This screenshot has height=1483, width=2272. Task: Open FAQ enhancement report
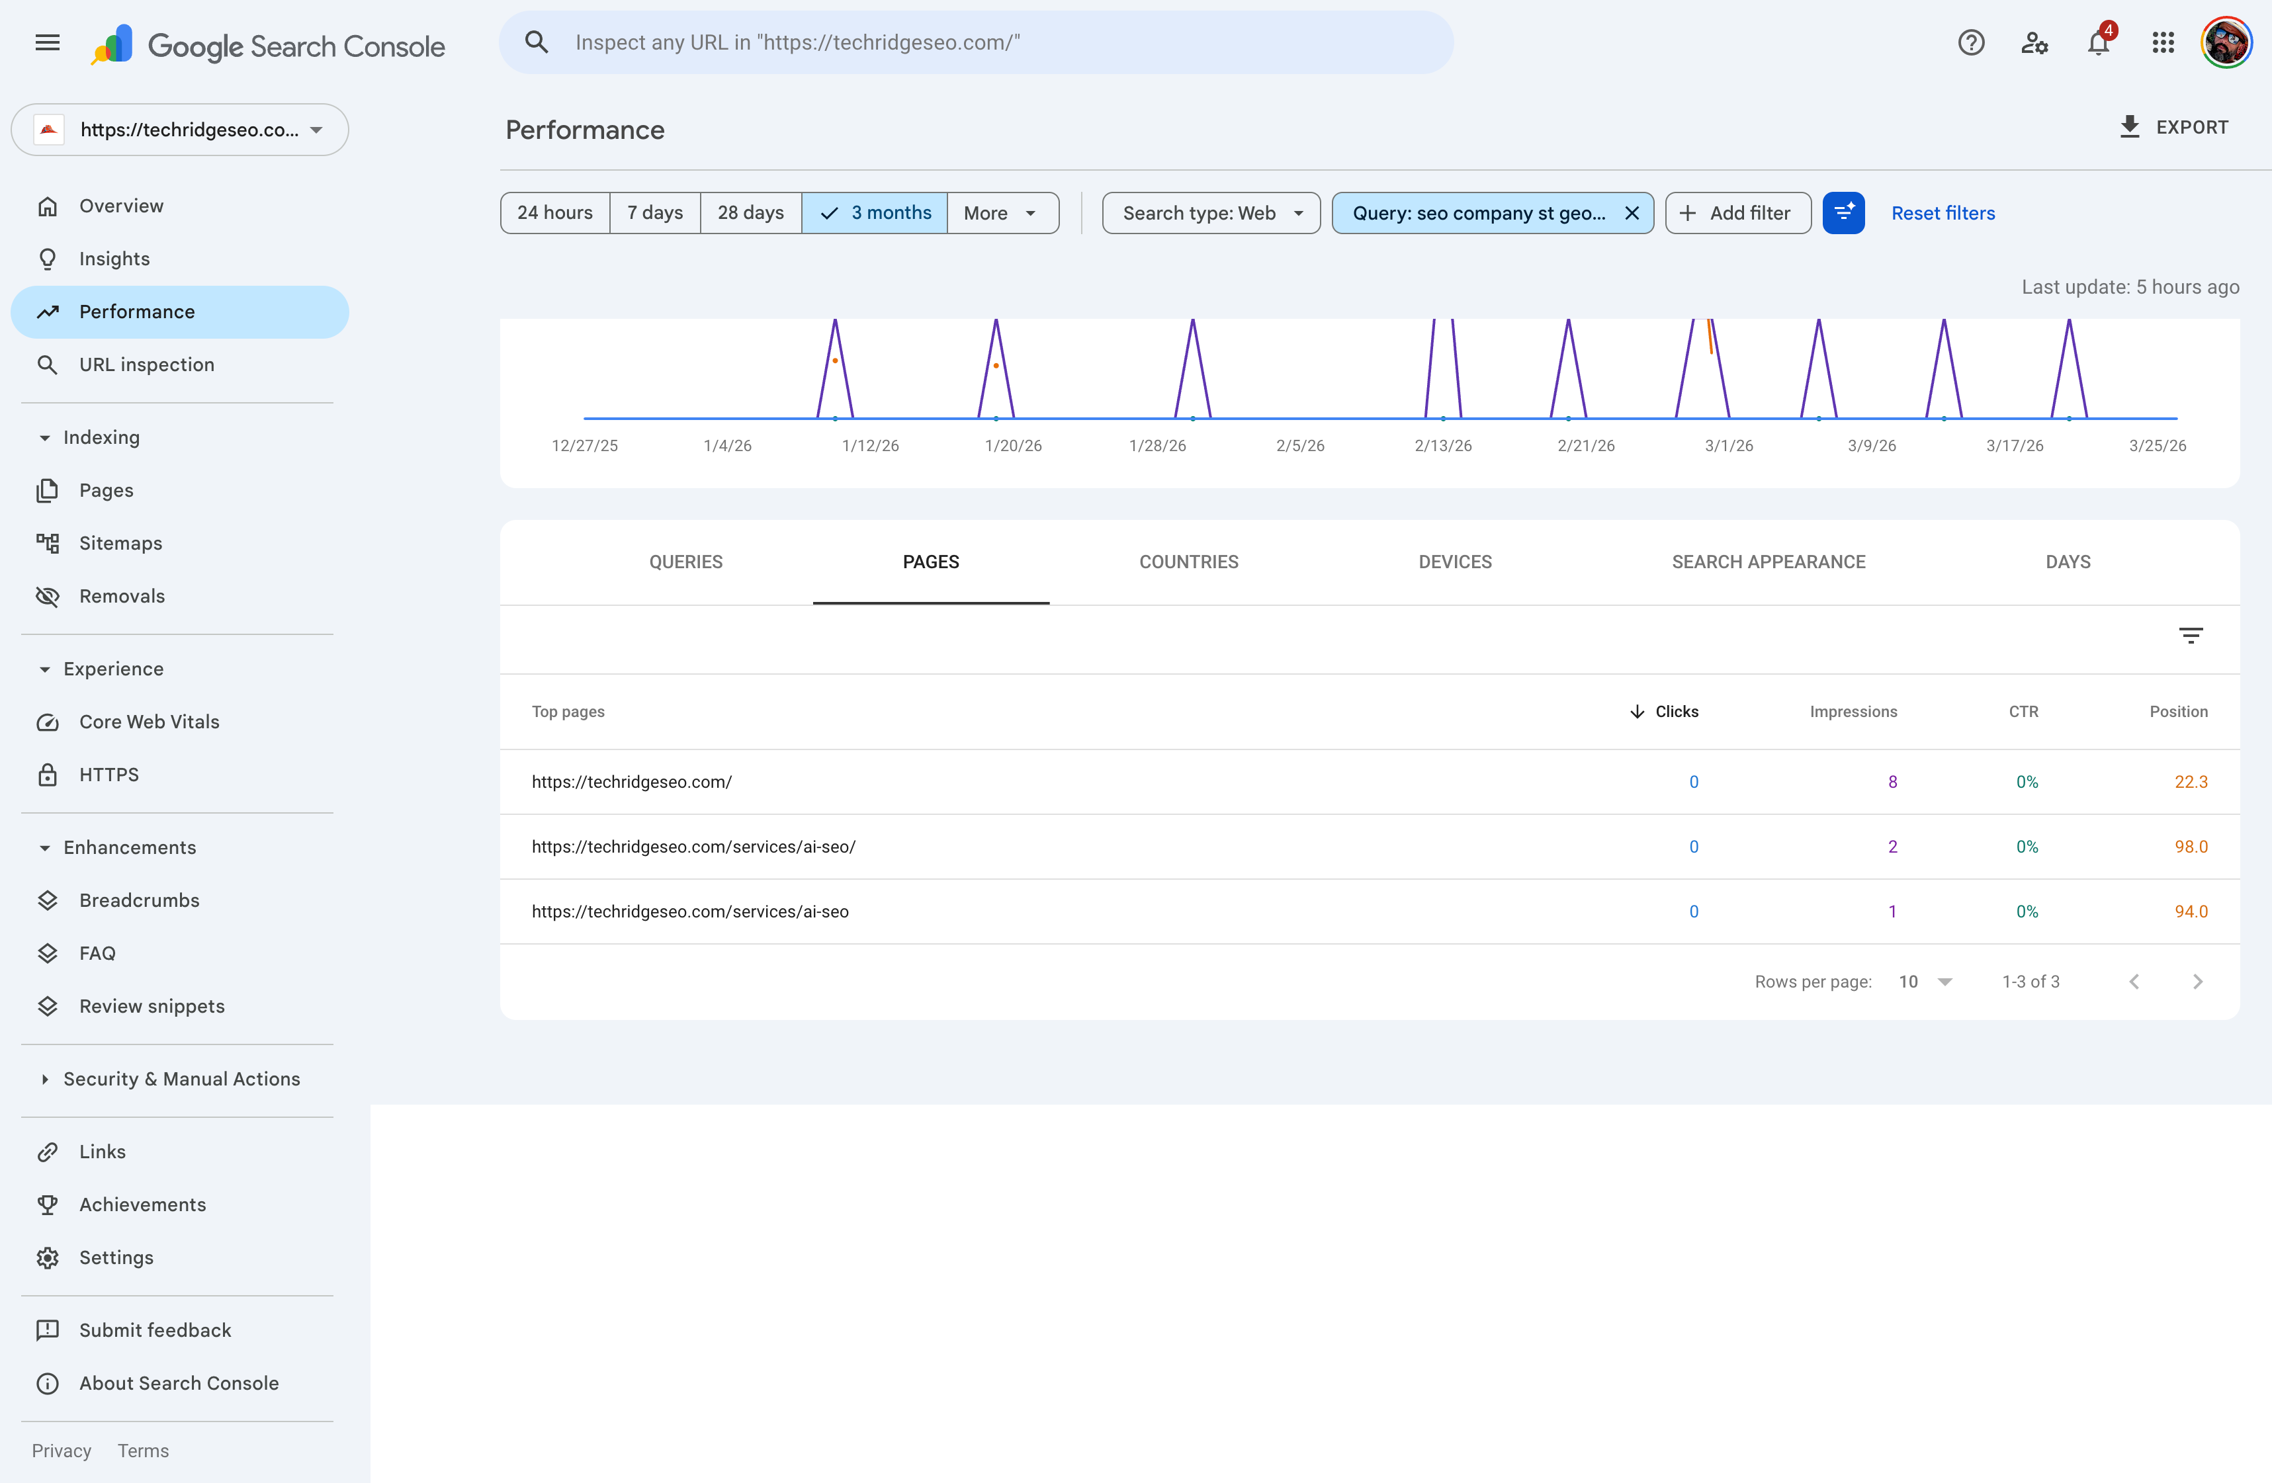point(179,953)
